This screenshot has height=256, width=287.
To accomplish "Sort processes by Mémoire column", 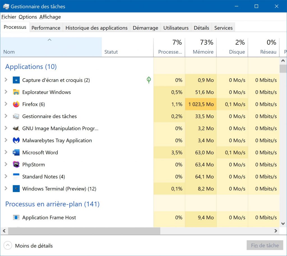I will [203, 52].
